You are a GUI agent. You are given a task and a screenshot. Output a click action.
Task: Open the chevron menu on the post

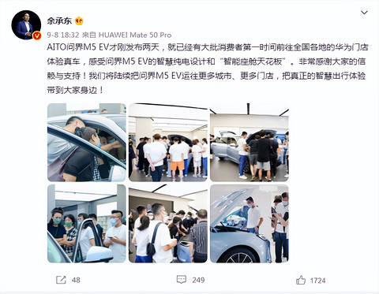(364, 13)
